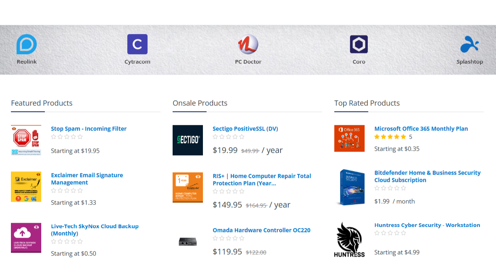
Task: Click the $149.95 RIS+ sale price
Action: tap(228, 205)
